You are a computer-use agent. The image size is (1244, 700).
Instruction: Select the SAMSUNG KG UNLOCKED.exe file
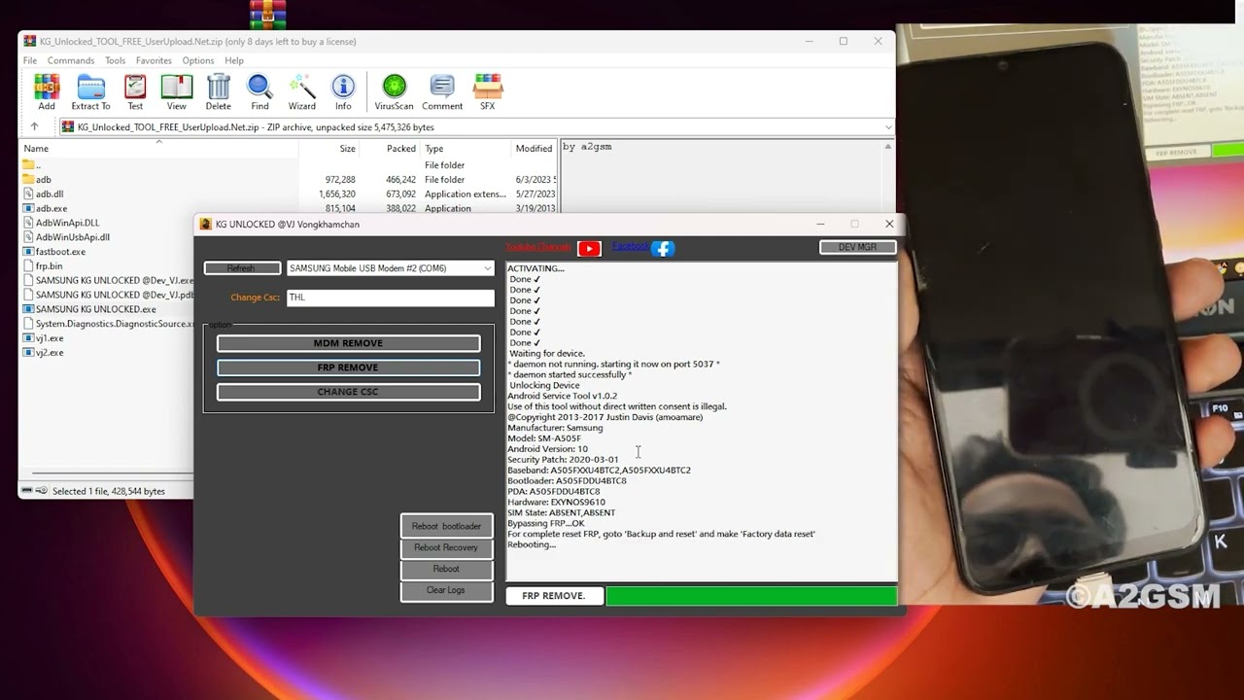point(95,309)
